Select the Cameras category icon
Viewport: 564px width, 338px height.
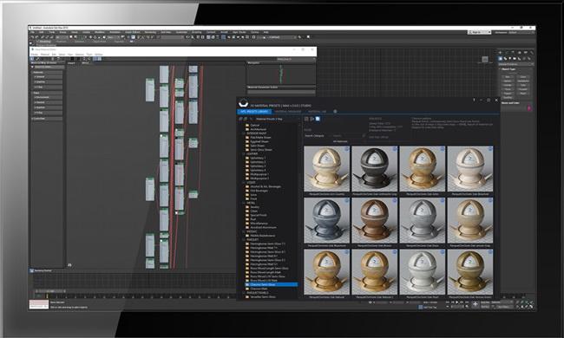(515, 59)
